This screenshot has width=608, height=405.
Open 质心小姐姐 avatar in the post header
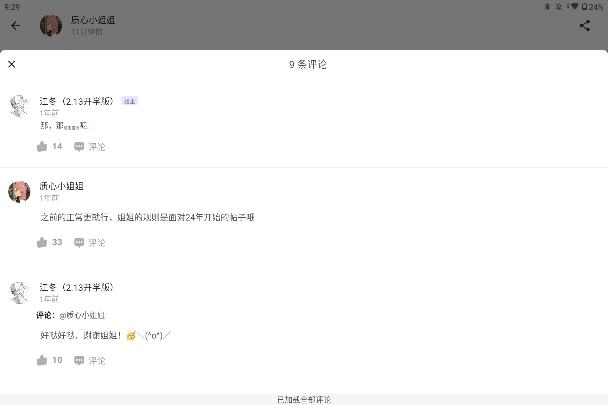click(51, 26)
